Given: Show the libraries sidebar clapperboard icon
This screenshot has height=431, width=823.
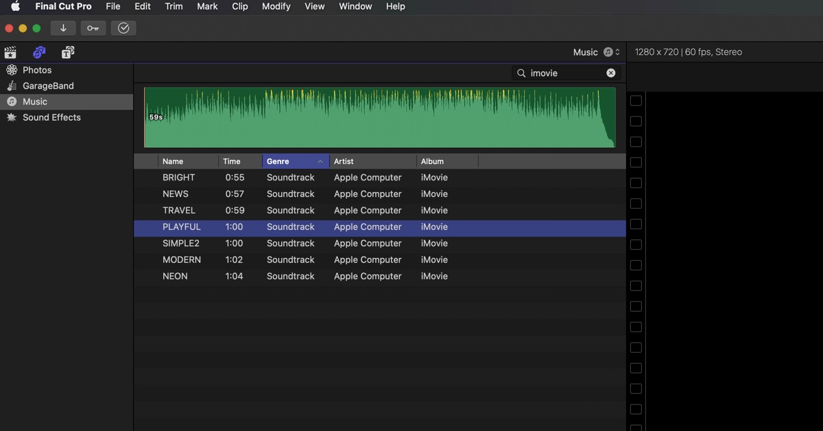Looking at the screenshot, I should tap(10, 52).
